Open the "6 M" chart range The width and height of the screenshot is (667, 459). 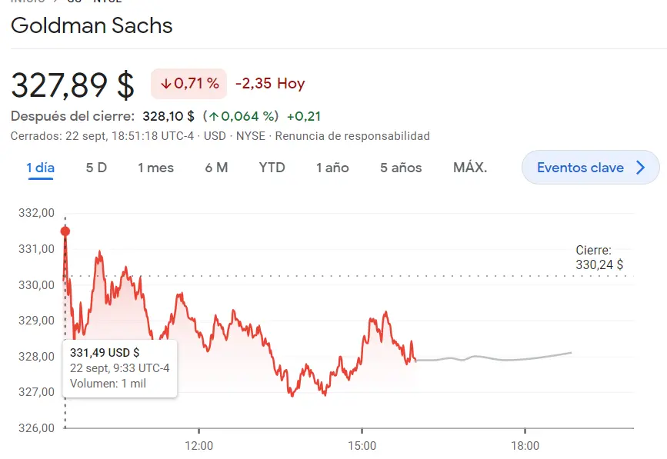coord(216,167)
